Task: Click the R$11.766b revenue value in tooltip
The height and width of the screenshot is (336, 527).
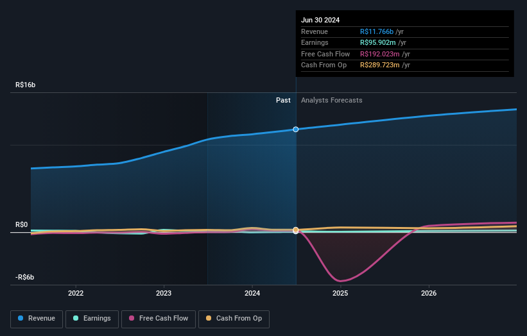Action: pos(377,31)
